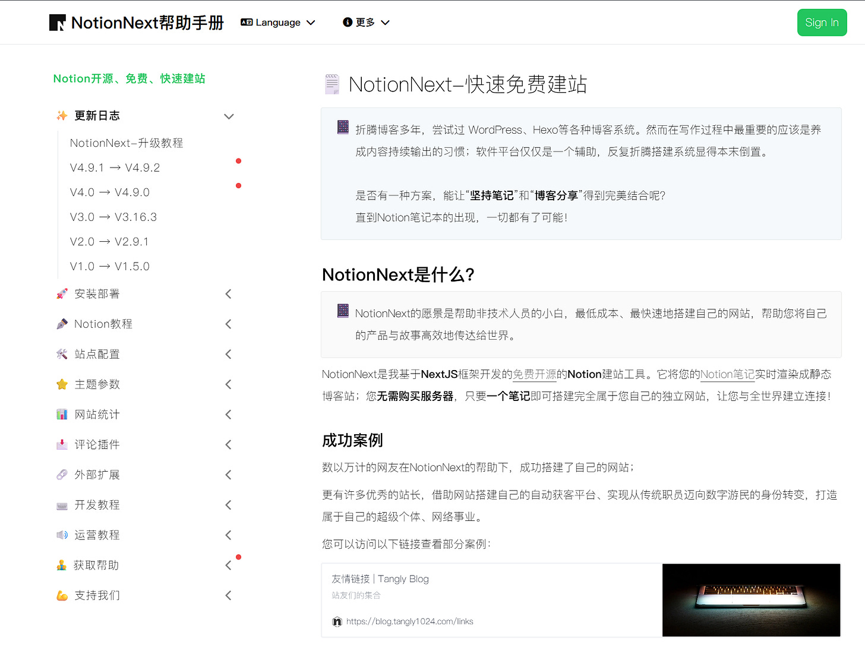
Task: Expand the 运营教程 section chevron
Action: (229, 535)
